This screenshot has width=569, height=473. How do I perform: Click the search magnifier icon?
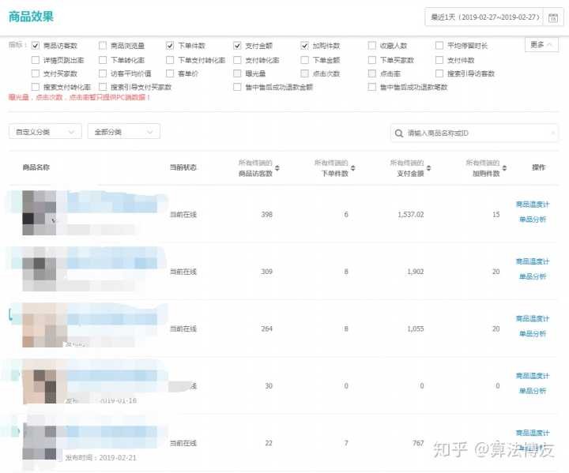click(398, 133)
